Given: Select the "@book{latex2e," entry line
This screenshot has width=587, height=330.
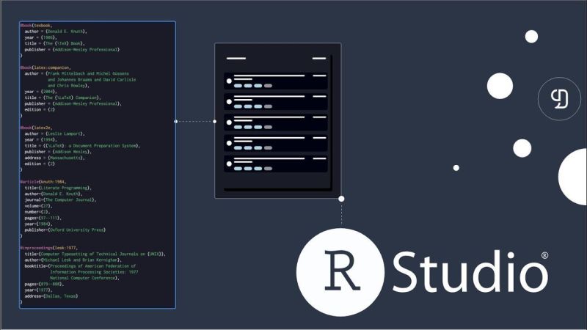Looking at the screenshot, I should [x=36, y=128].
